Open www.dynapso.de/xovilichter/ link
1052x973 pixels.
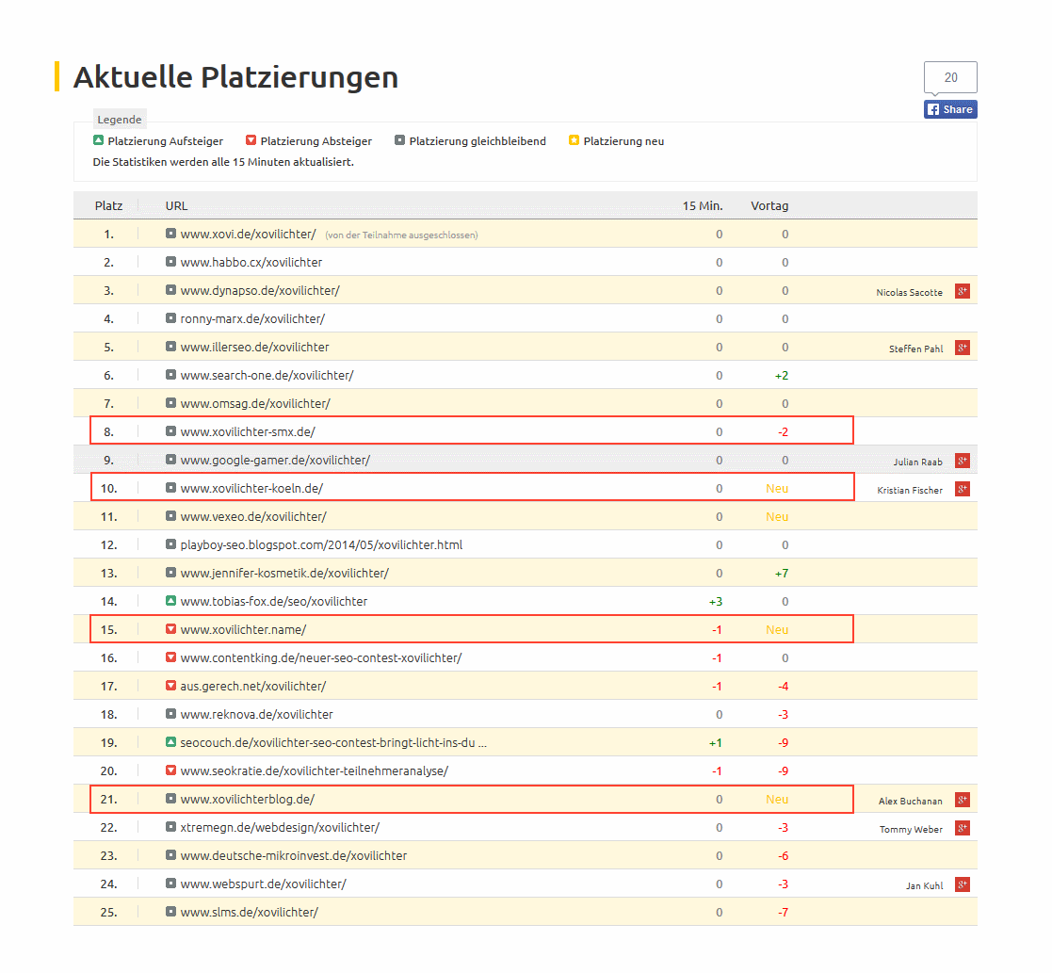pyautogui.click(x=260, y=290)
